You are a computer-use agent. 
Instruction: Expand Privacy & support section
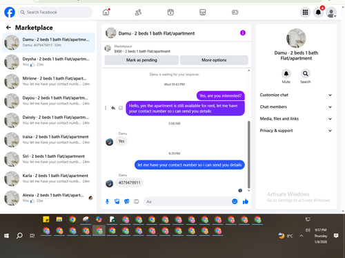point(296,131)
